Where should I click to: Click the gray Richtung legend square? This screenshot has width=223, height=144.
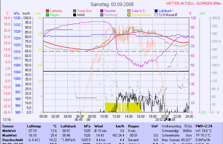pos(102,15)
